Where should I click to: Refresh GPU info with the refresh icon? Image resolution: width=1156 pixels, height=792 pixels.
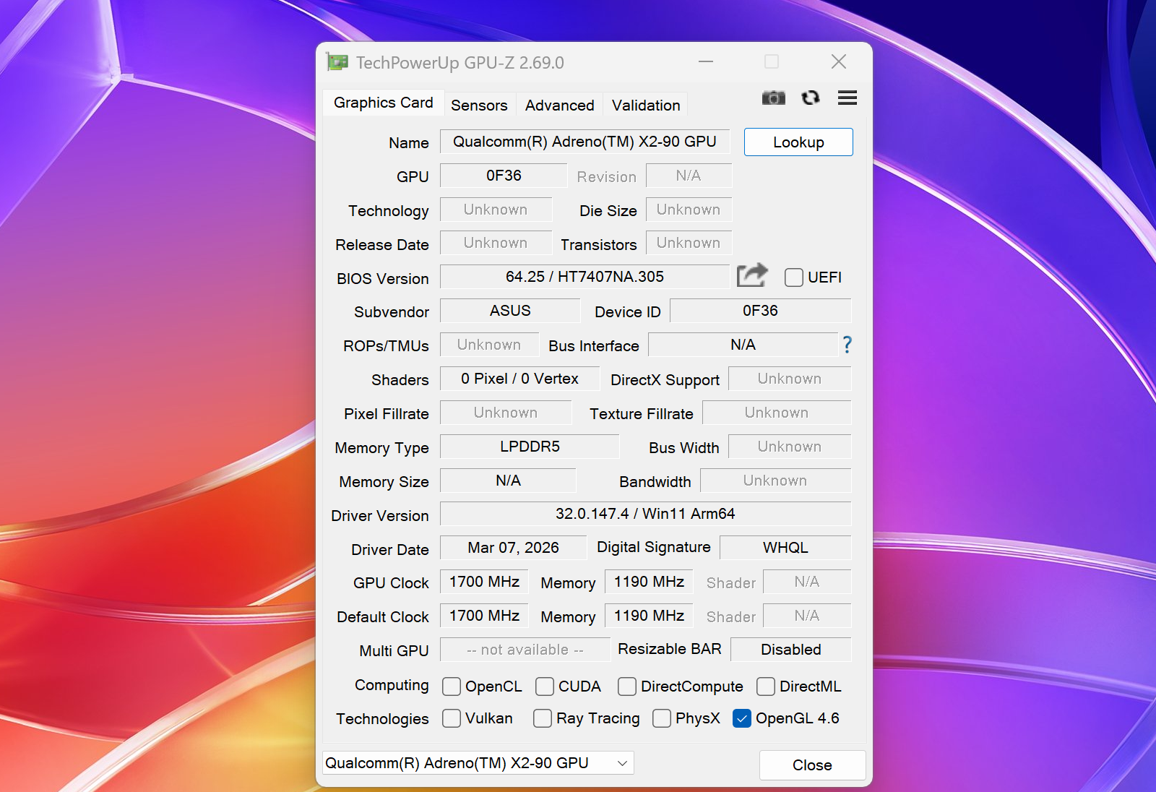pyautogui.click(x=811, y=98)
